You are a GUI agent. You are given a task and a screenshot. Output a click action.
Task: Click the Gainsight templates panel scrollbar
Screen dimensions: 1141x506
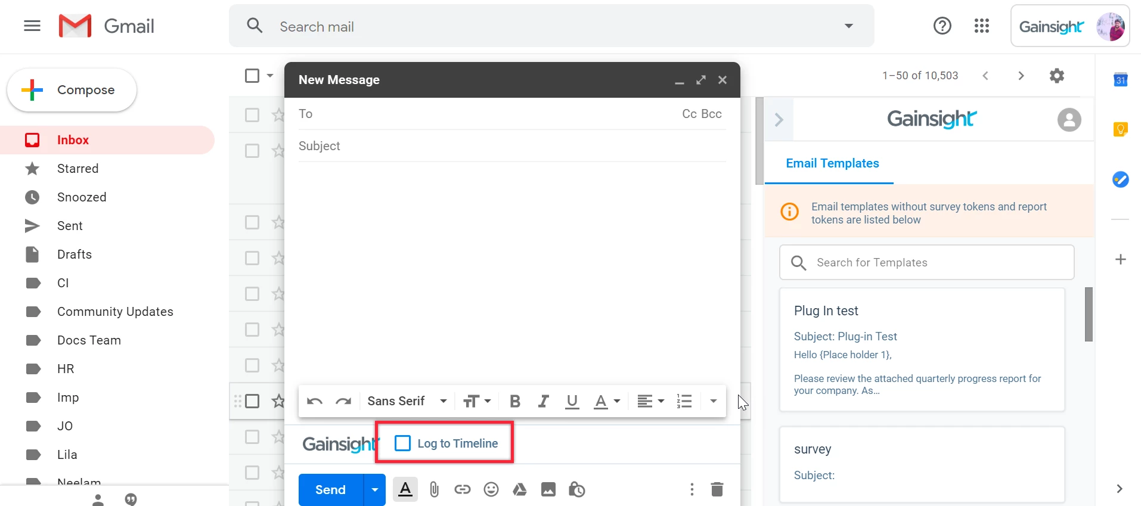tap(1089, 314)
